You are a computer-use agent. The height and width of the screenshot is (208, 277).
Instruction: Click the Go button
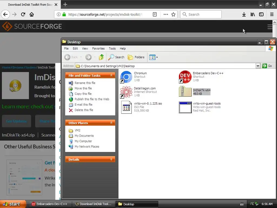[267, 66]
